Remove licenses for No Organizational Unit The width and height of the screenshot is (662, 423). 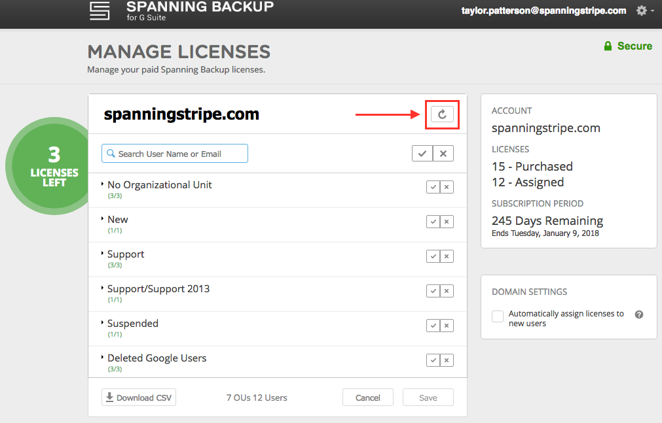[x=447, y=187]
